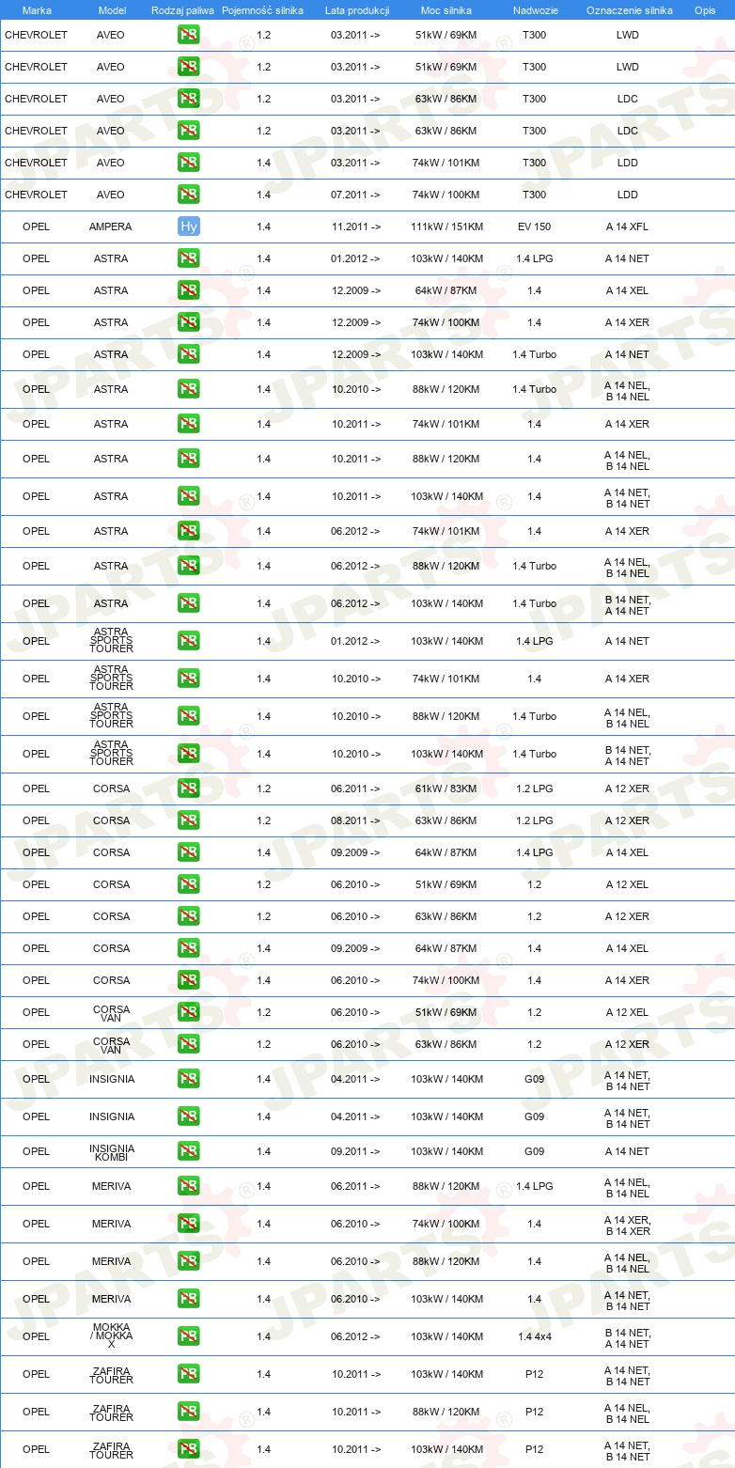Select the MOKKA / MOKKA X model cell
This screenshot has width=735, height=1468.
pos(111,1336)
